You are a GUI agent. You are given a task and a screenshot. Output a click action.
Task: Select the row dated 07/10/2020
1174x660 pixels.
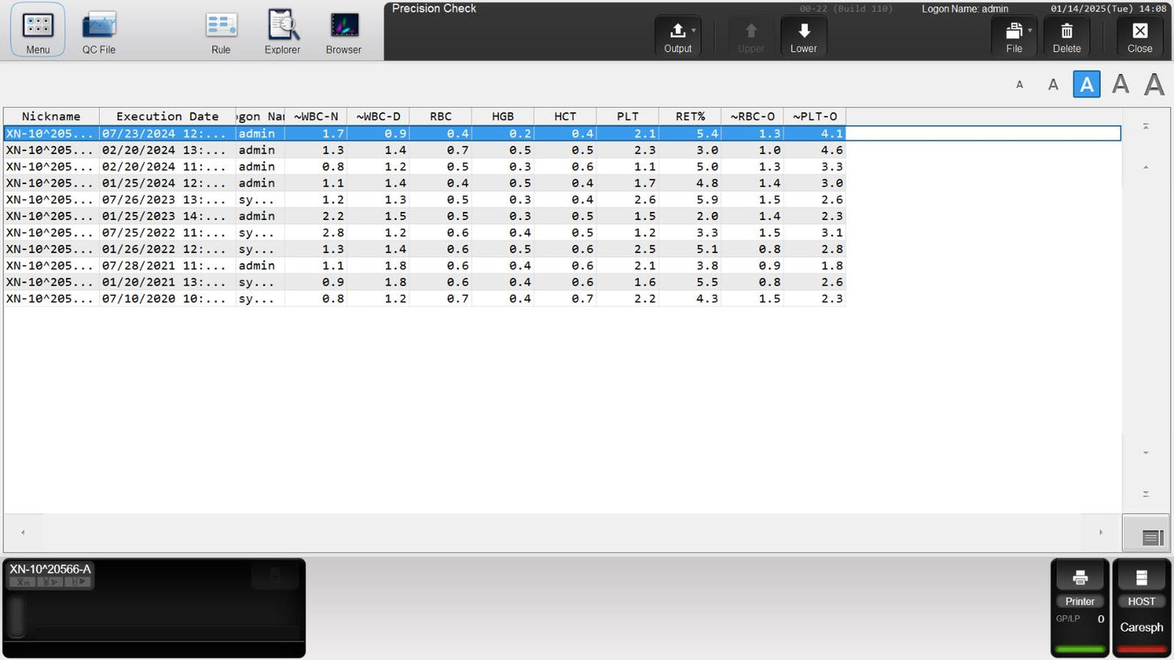425,299
